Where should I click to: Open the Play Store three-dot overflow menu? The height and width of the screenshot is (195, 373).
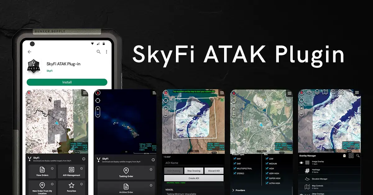(106, 52)
